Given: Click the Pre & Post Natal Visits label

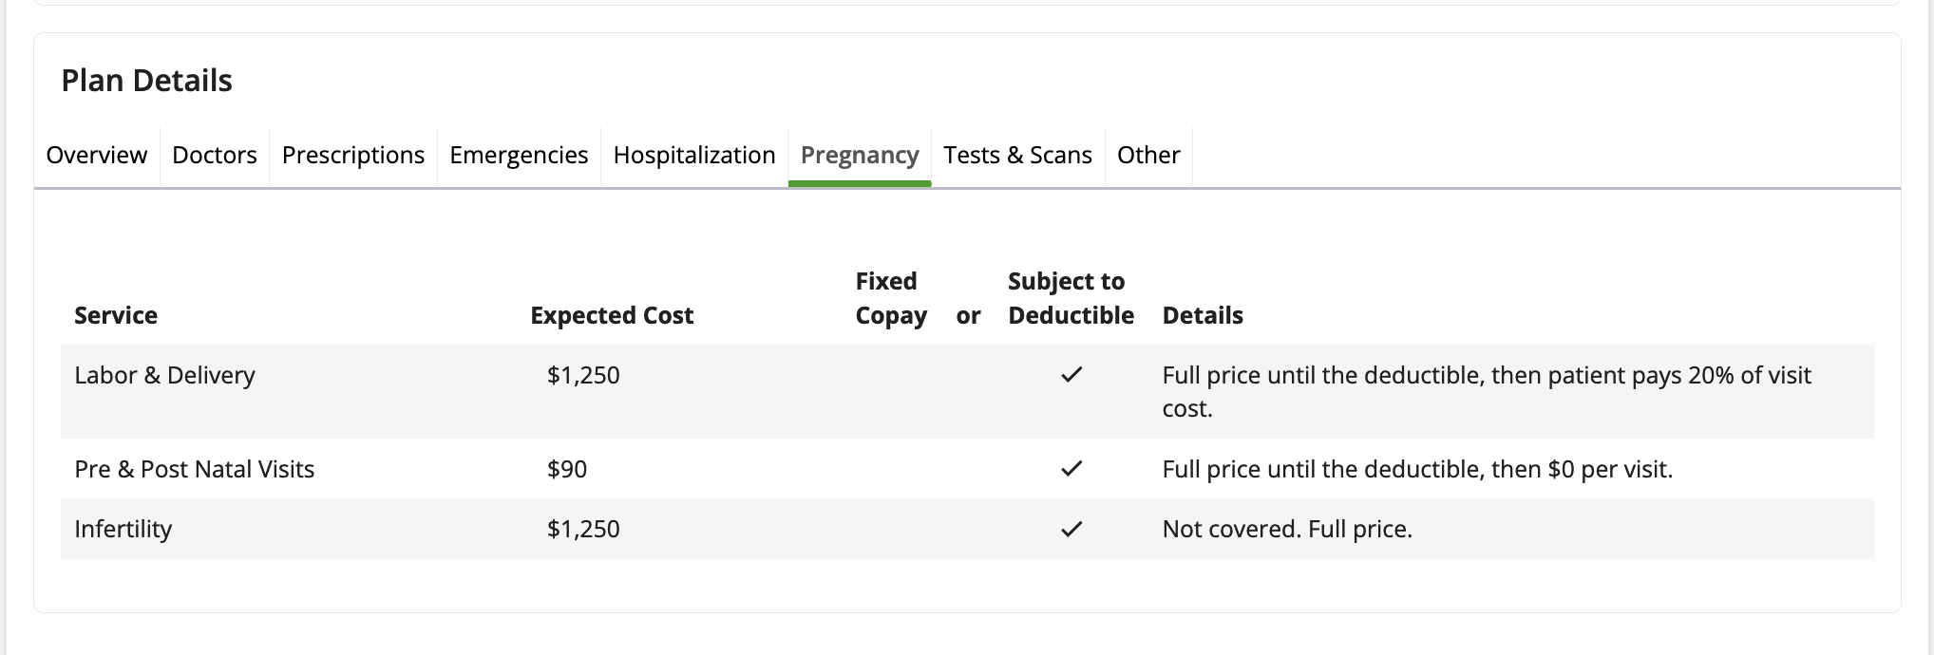Looking at the screenshot, I should coord(194,469).
